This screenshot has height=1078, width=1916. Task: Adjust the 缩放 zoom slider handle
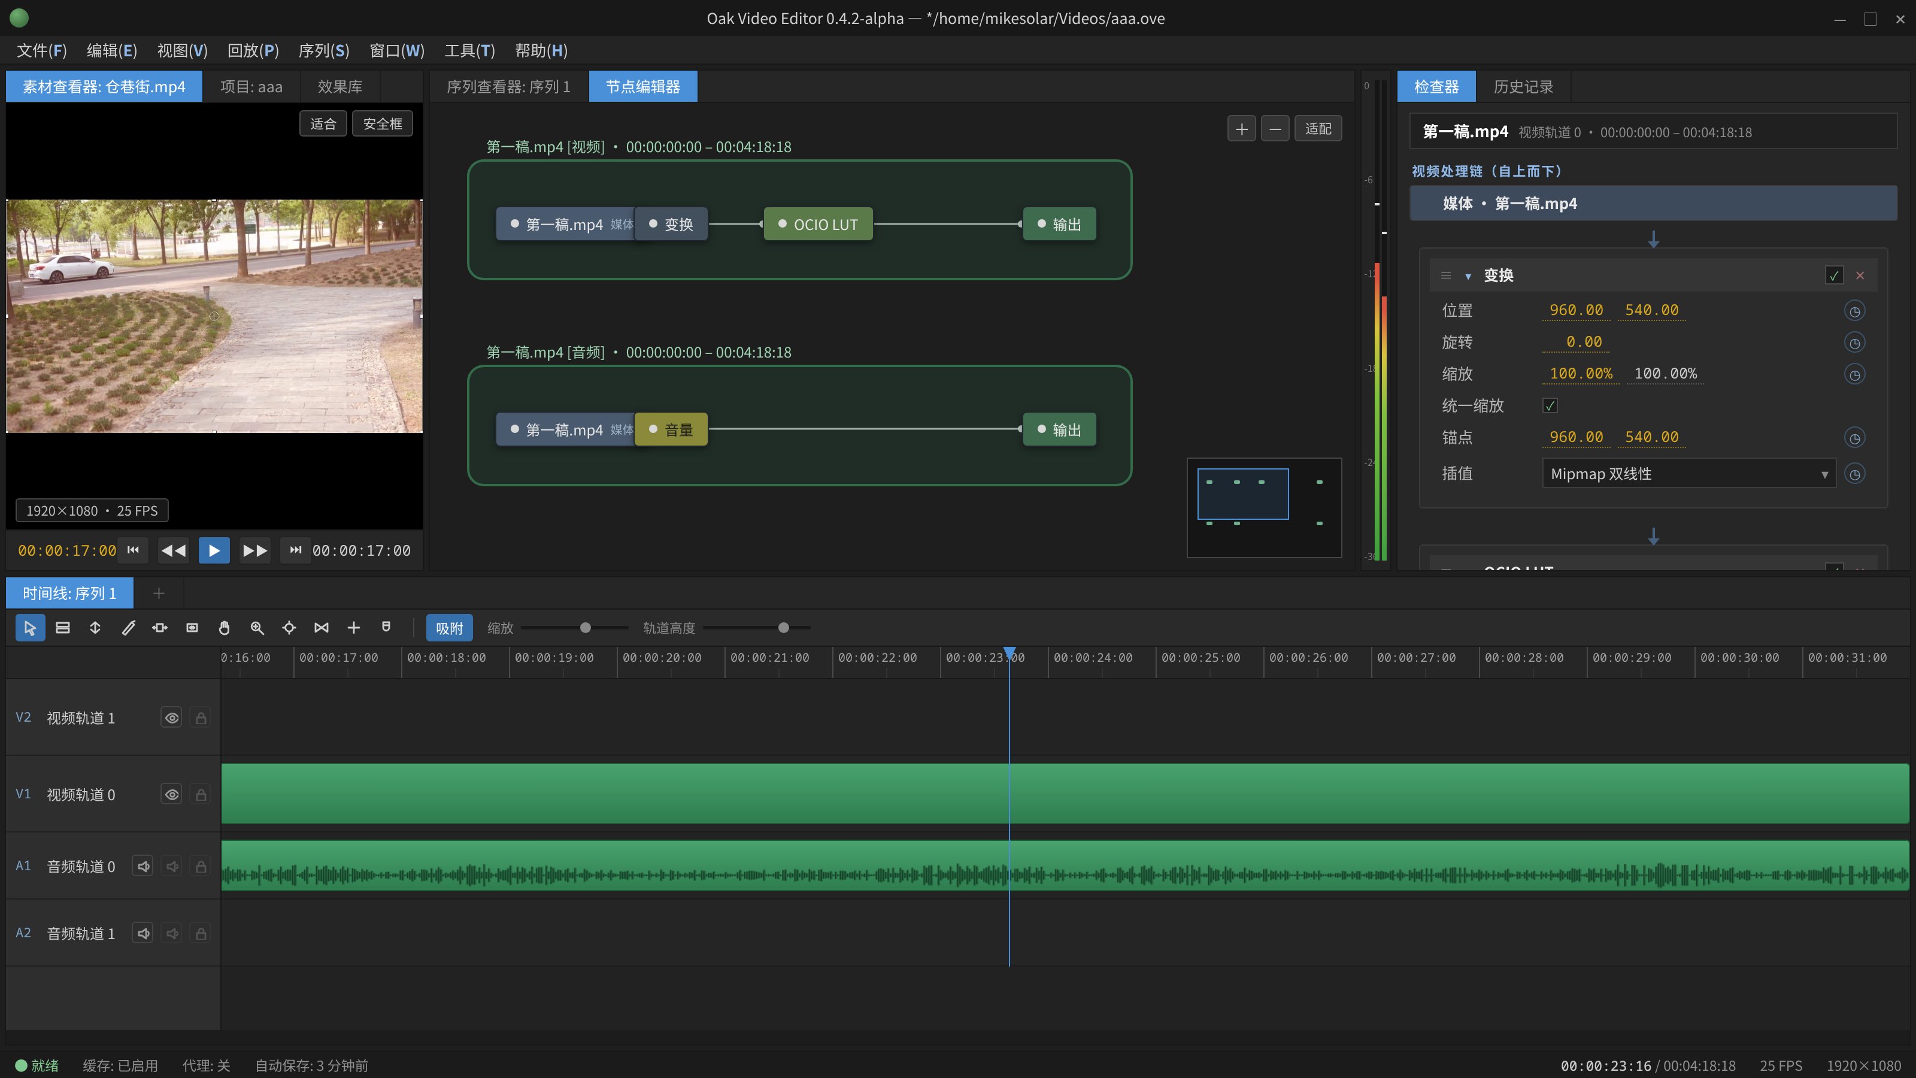point(586,628)
